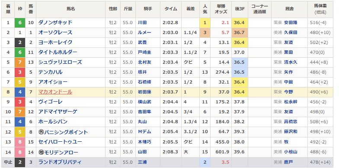Open jockey 吉田隼 profile

click(144, 112)
